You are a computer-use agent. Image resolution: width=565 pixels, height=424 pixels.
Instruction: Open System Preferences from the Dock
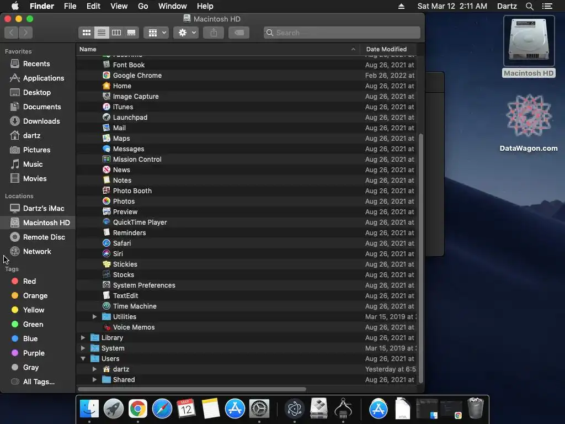(259, 409)
